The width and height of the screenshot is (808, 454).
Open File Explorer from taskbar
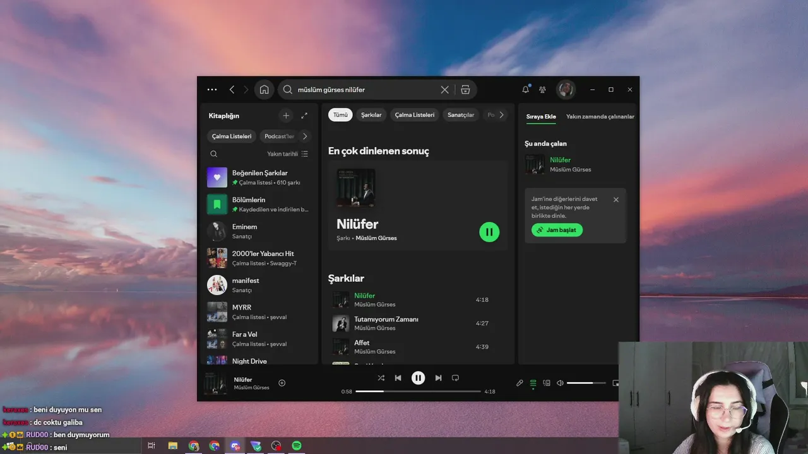pos(172,446)
